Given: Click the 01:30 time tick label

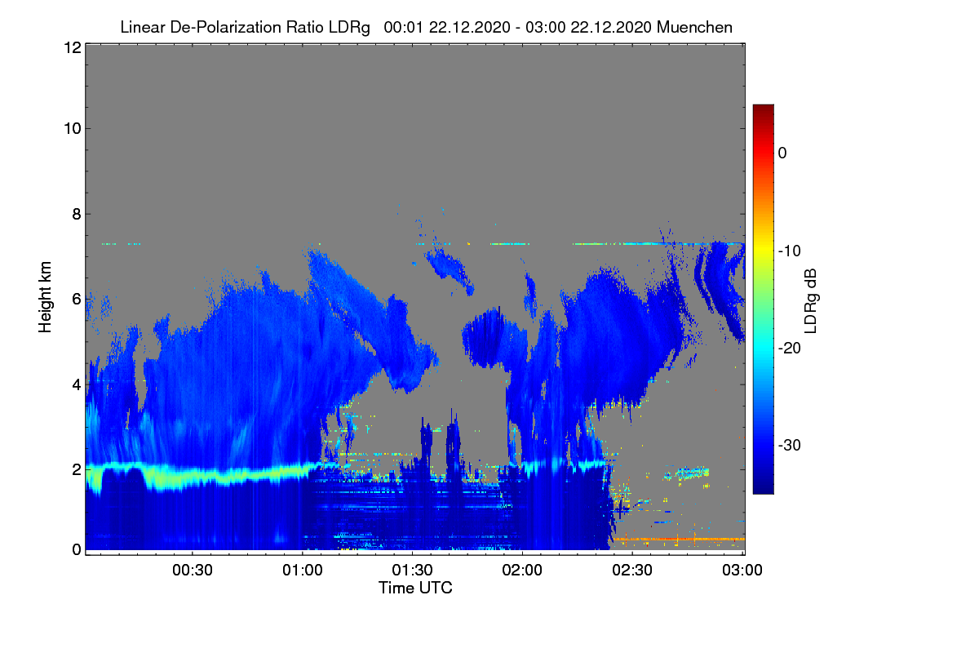Looking at the screenshot, I should (x=413, y=571).
